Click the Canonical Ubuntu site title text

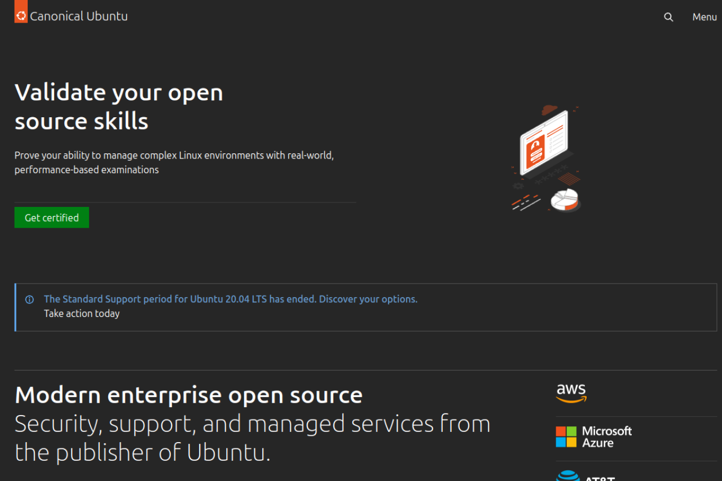tap(79, 16)
